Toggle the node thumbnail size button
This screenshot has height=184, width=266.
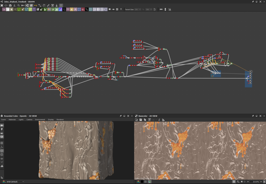(31, 6)
